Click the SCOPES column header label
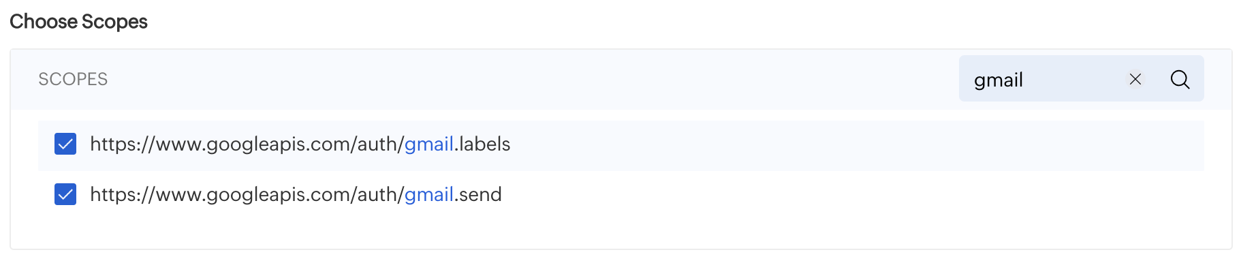 pos(73,79)
